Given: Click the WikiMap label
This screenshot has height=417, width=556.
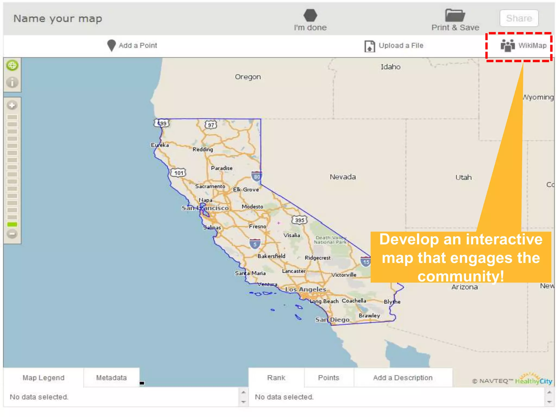Looking at the screenshot, I should 532,45.
